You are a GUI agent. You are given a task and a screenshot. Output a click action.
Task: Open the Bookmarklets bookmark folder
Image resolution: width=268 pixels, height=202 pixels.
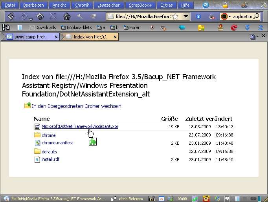[76, 27]
